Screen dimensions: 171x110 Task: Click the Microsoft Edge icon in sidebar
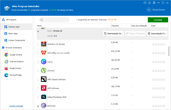click(x=7, y=75)
